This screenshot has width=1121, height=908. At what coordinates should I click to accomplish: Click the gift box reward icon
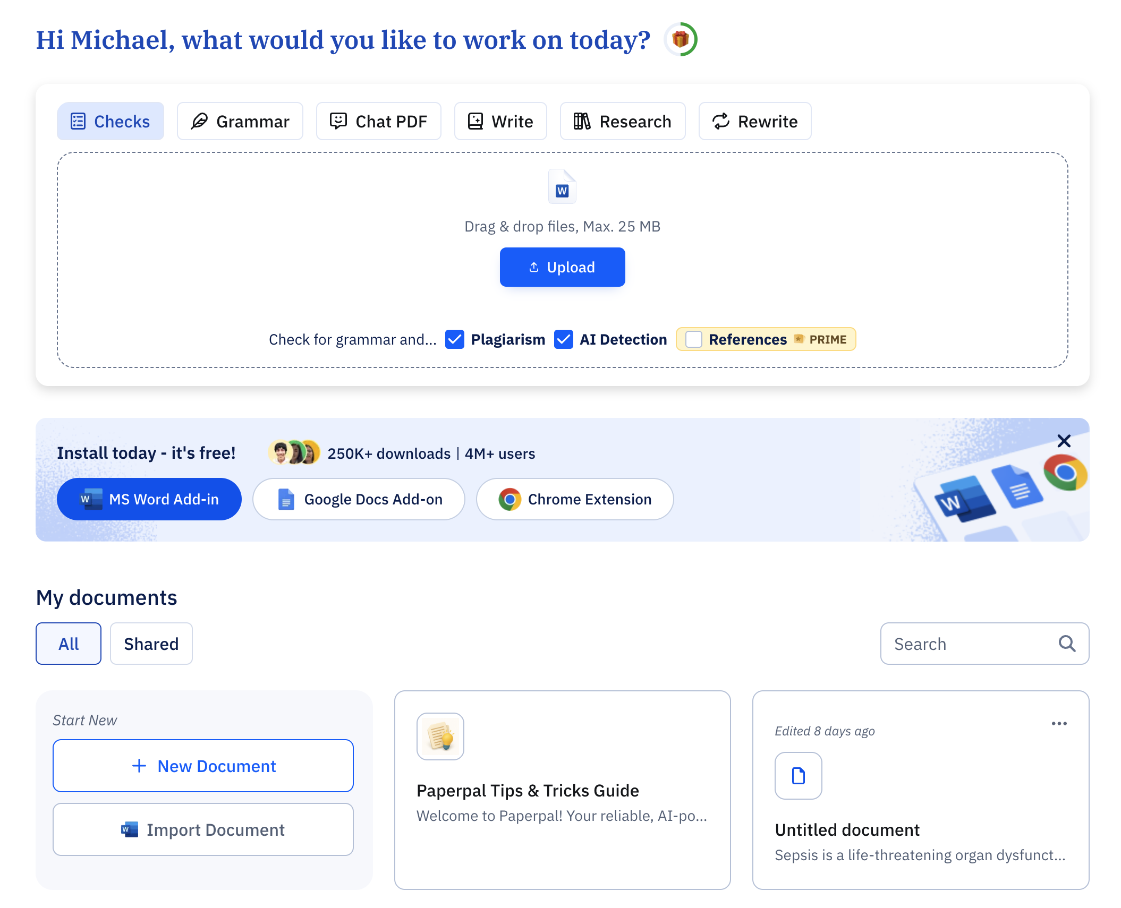click(x=680, y=39)
